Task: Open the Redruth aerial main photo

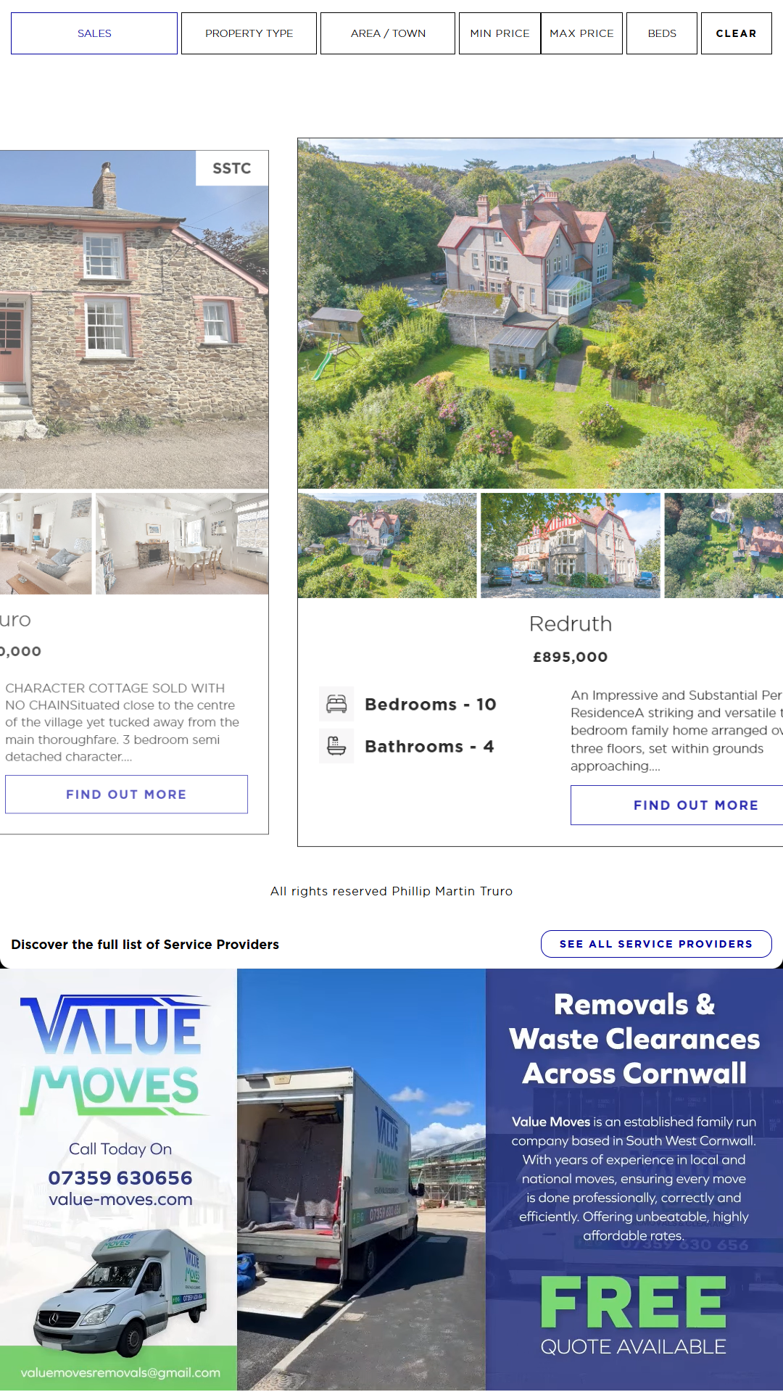Action: (x=541, y=313)
